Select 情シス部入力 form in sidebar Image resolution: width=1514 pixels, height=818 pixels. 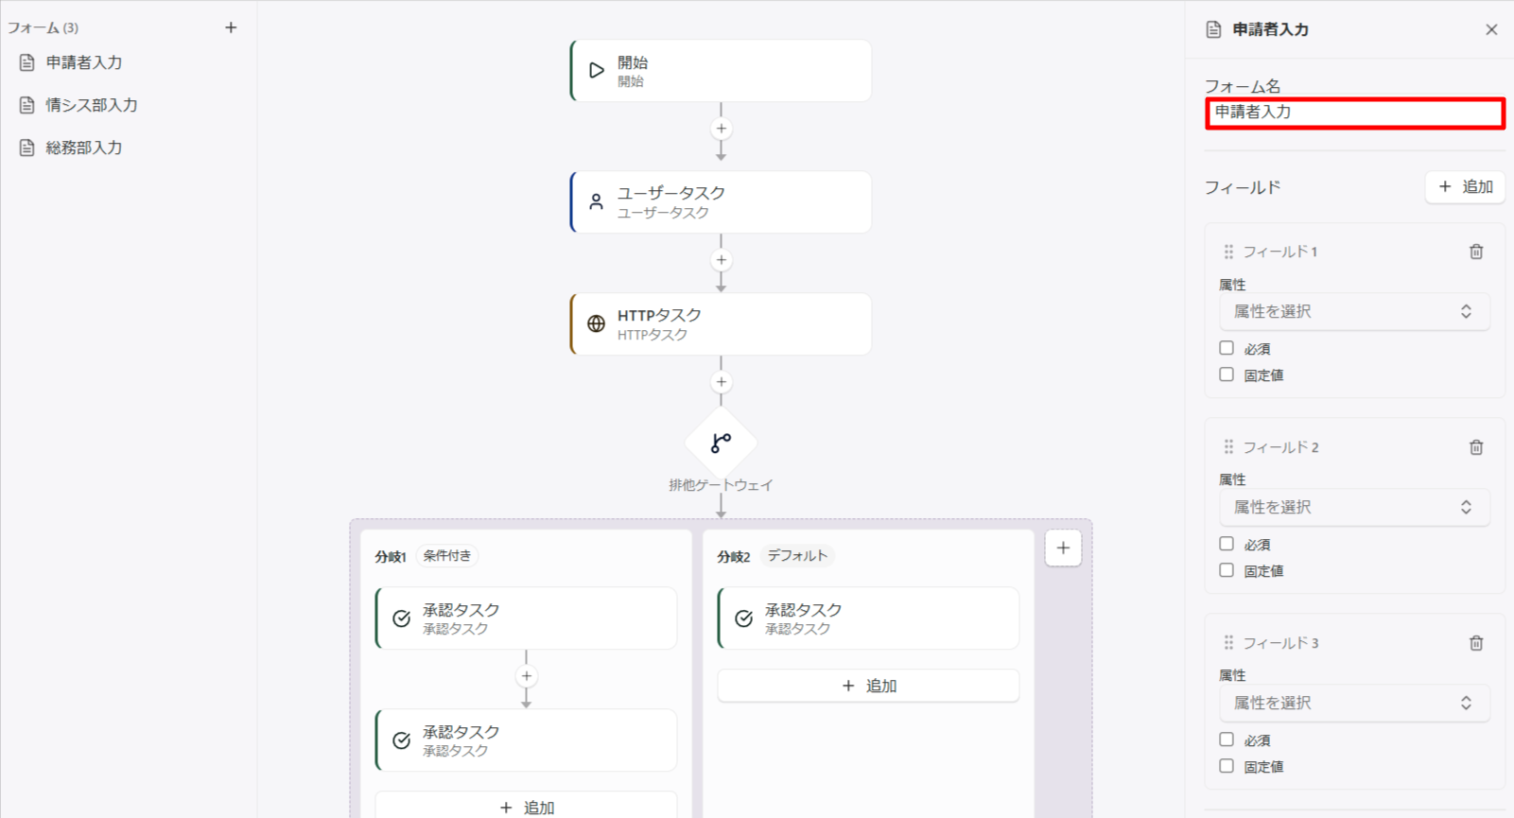point(92,105)
